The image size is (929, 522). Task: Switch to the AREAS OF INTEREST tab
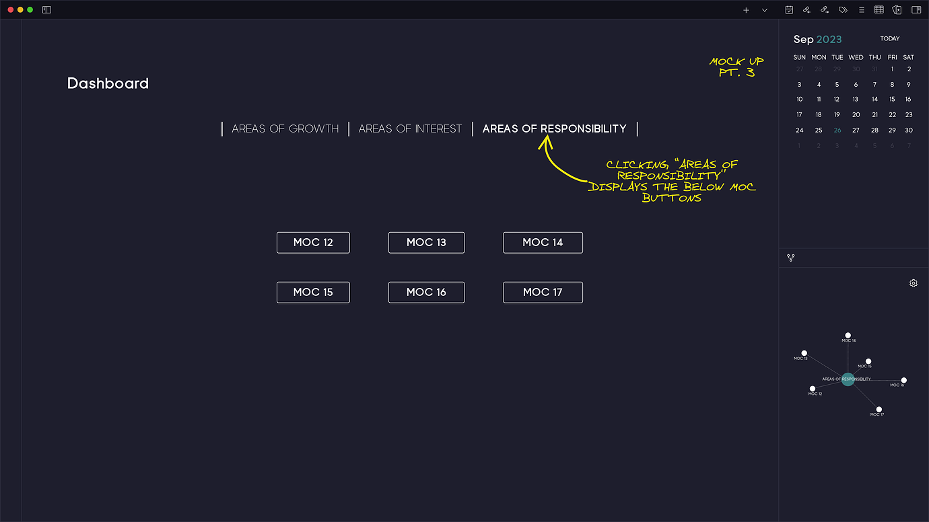coord(410,128)
